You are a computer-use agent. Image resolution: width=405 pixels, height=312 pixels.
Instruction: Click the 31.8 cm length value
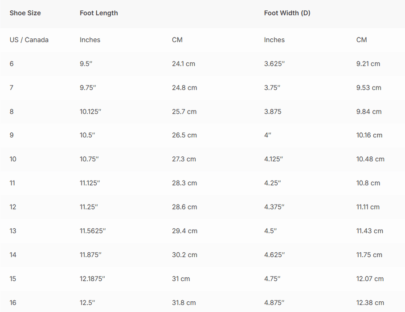click(x=184, y=303)
